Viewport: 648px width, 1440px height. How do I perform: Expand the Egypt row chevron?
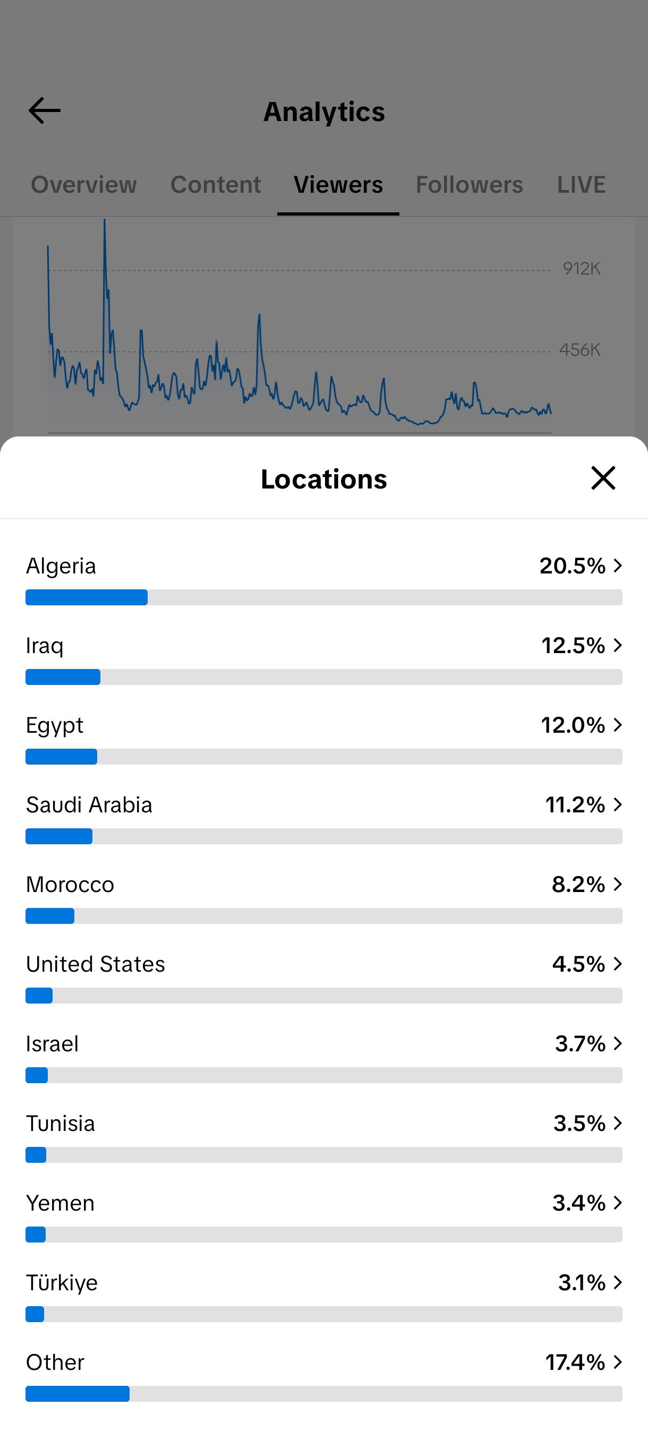[617, 725]
